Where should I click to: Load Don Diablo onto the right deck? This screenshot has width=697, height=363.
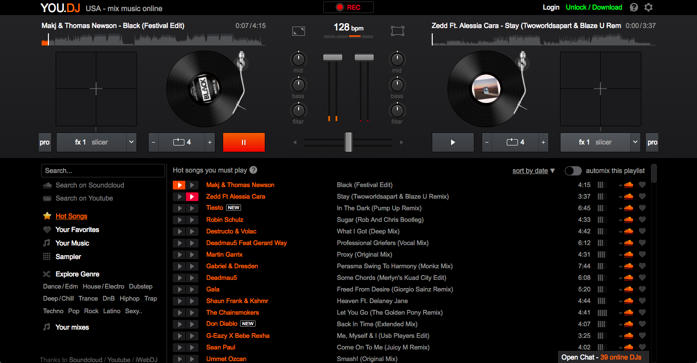[192, 324]
